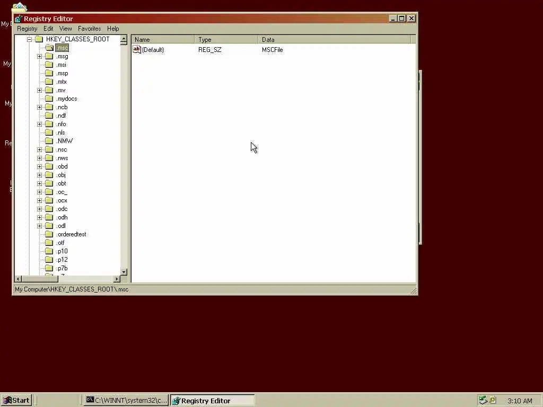Click the .mtx folder icon

[x=49, y=82]
